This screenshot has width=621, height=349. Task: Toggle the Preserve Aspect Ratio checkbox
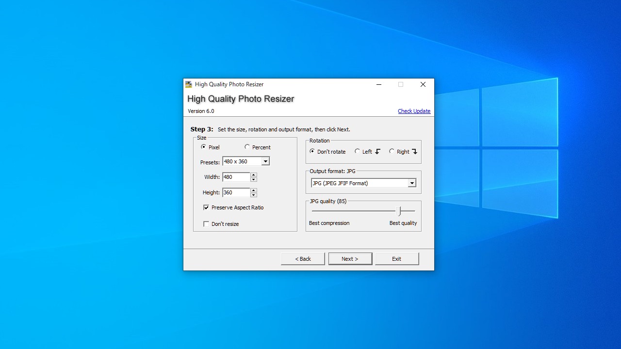[x=206, y=207]
